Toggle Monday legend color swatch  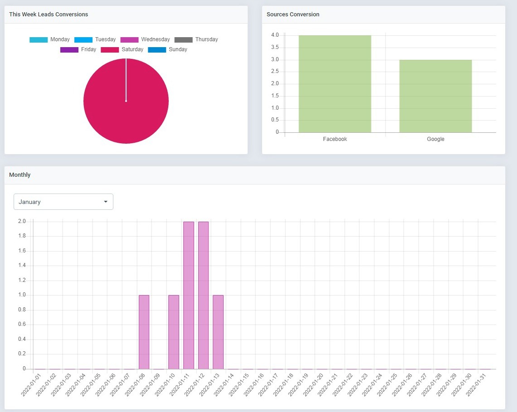(x=39, y=39)
